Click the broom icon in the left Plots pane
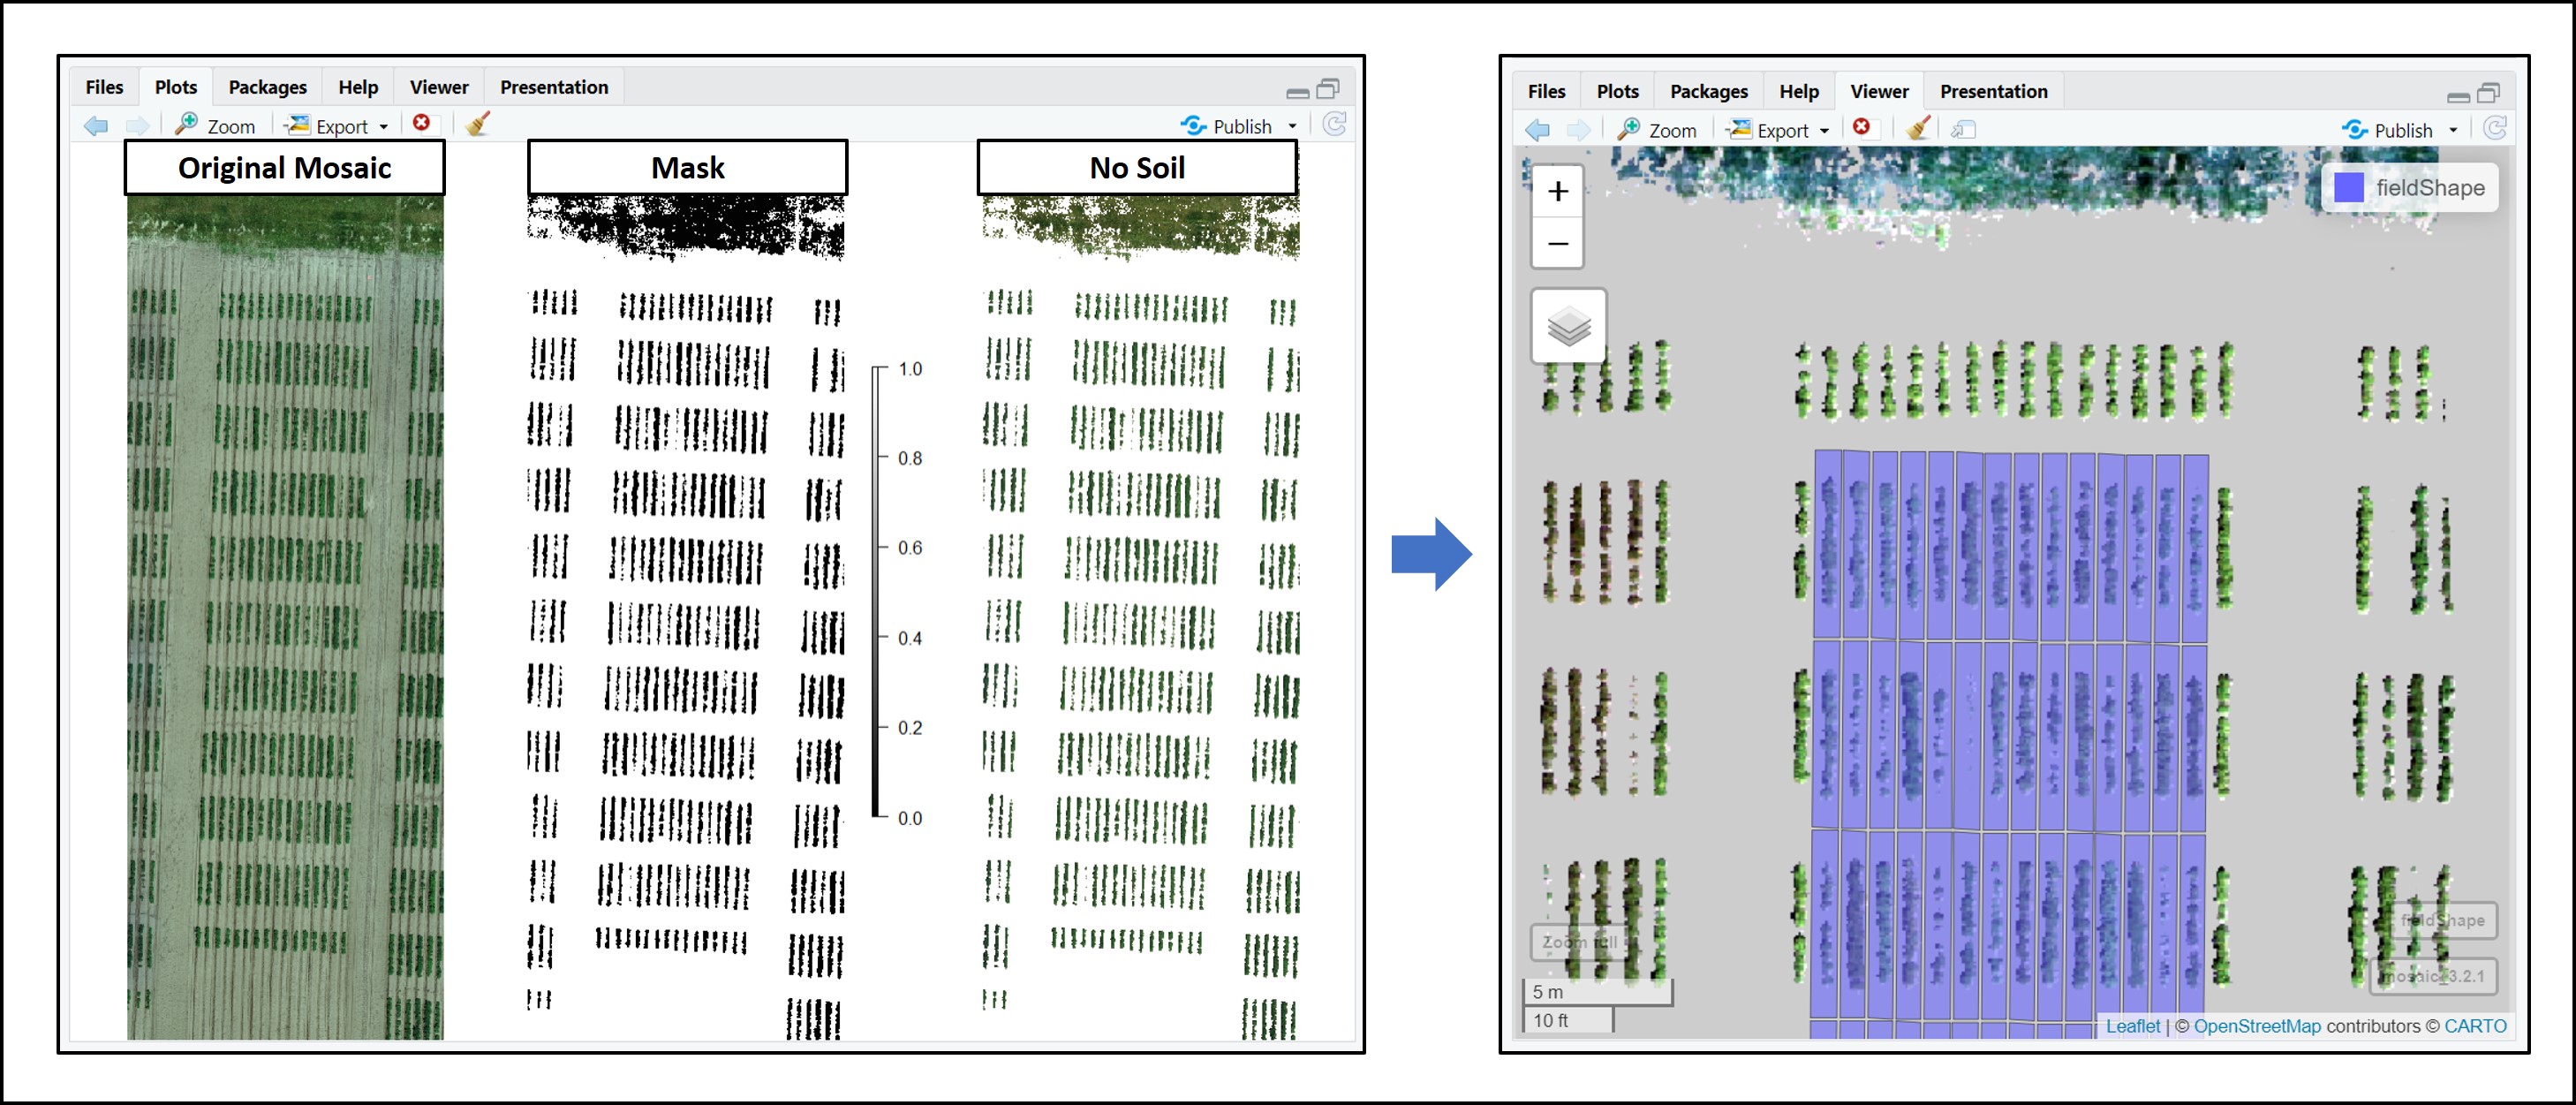This screenshot has height=1105, width=2576. (477, 124)
